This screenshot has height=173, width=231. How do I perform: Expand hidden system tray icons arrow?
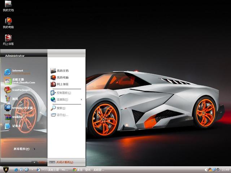click(x=206, y=170)
